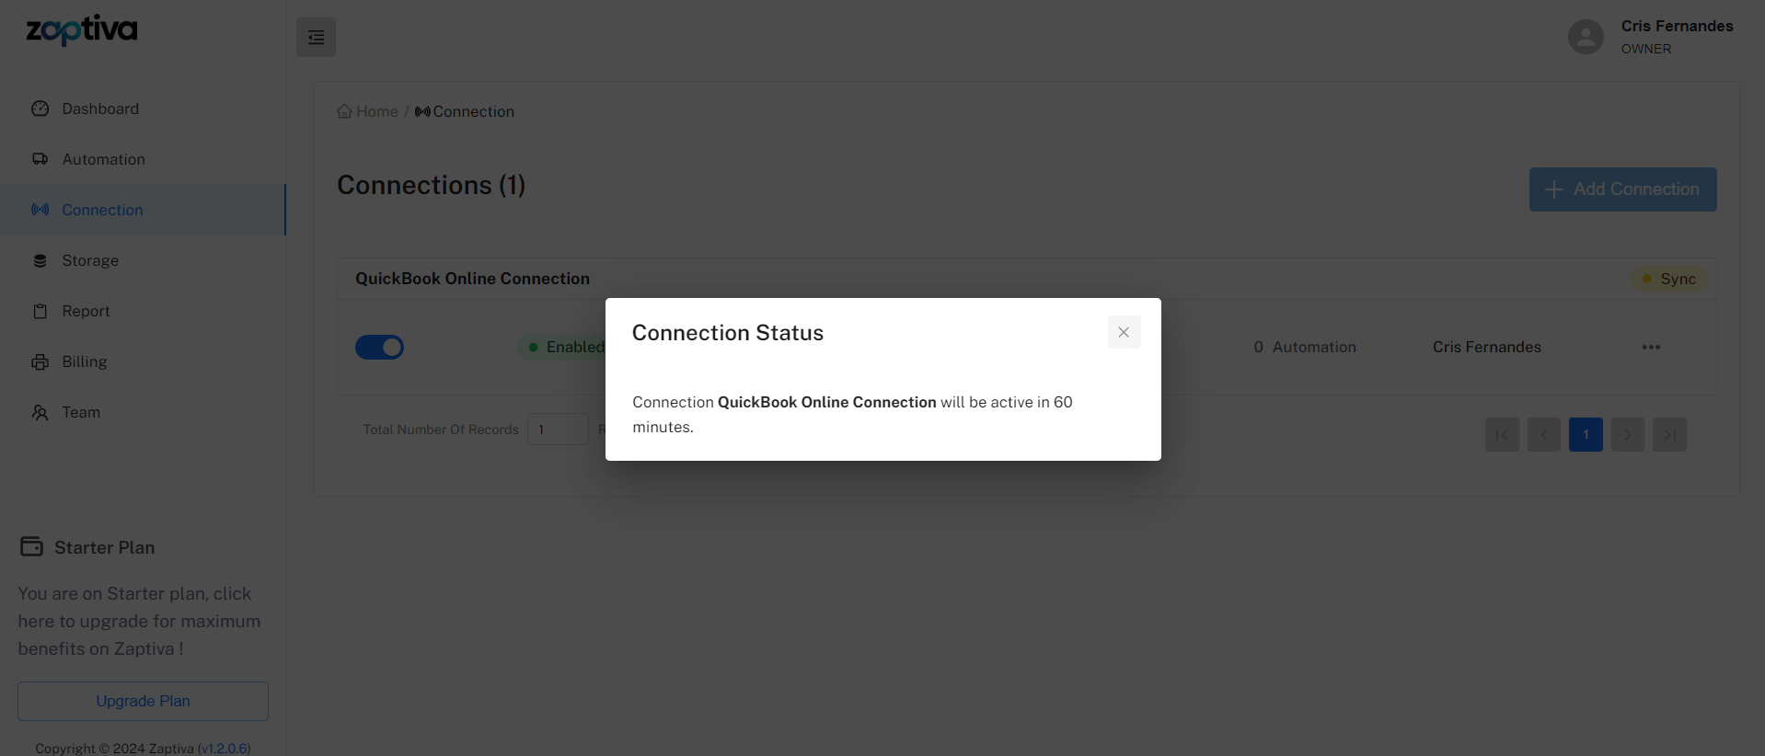The image size is (1765, 756).
Task: Select page 1 in pagination
Action: (x=1586, y=435)
